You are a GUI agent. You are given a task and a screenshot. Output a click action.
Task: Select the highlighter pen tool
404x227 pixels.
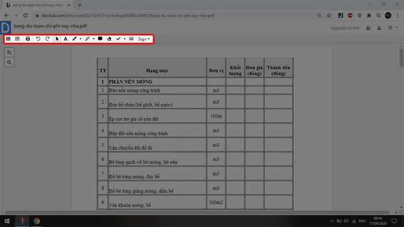[x=87, y=39]
